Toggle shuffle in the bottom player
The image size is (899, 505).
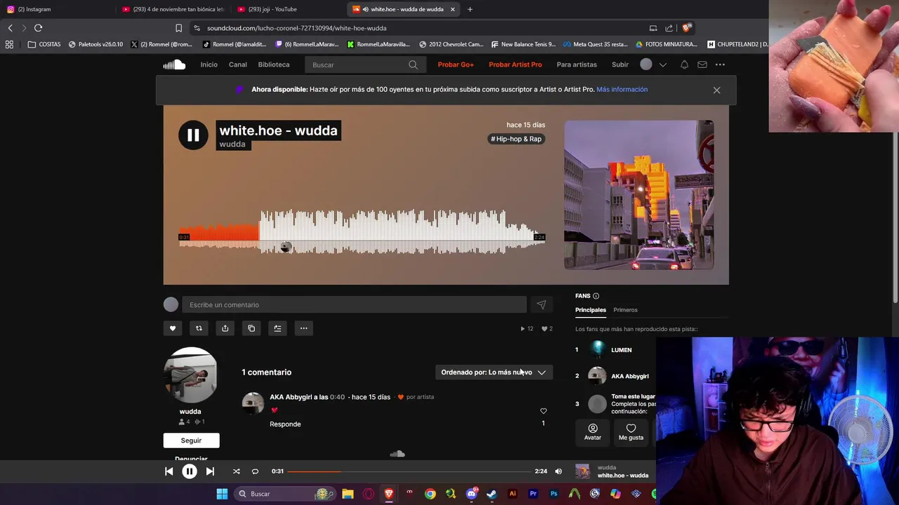point(236,471)
